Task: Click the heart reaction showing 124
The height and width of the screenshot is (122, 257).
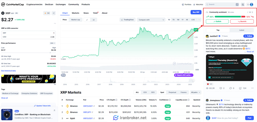Action: (210, 84)
